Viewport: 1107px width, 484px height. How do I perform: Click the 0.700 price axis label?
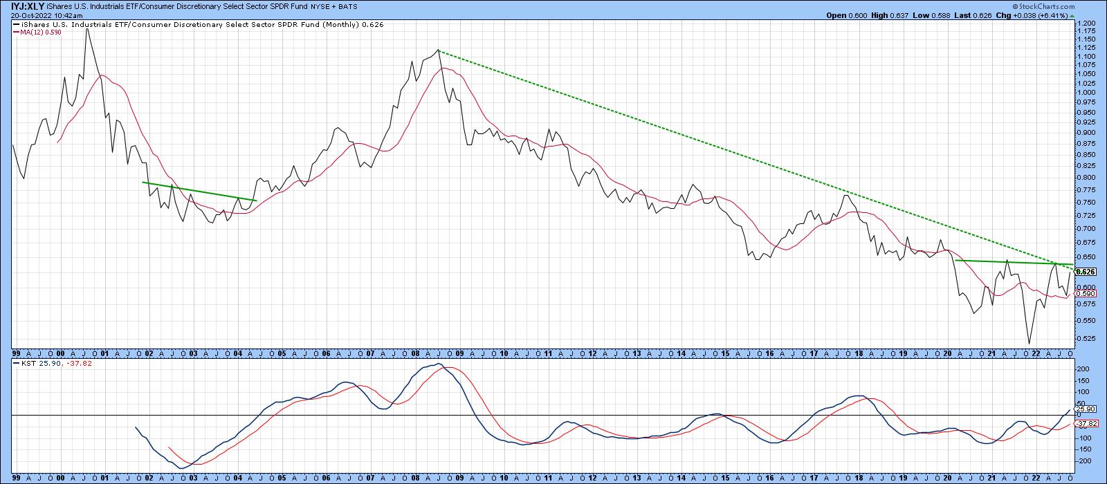click(x=1086, y=228)
